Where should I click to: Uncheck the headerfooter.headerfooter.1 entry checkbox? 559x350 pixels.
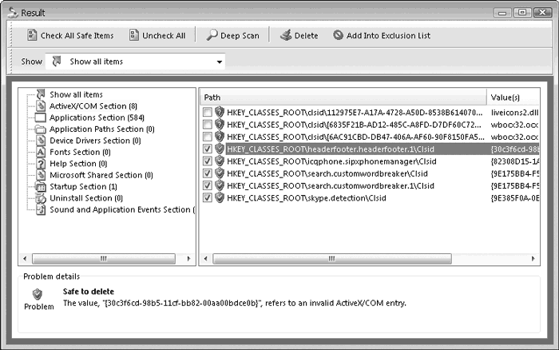208,149
